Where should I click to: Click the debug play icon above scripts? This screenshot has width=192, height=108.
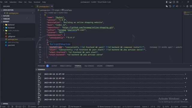pos(48,42)
